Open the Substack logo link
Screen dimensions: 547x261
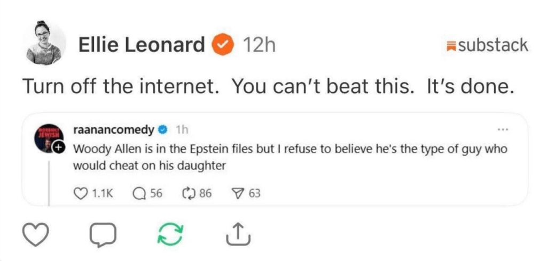tap(487, 45)
